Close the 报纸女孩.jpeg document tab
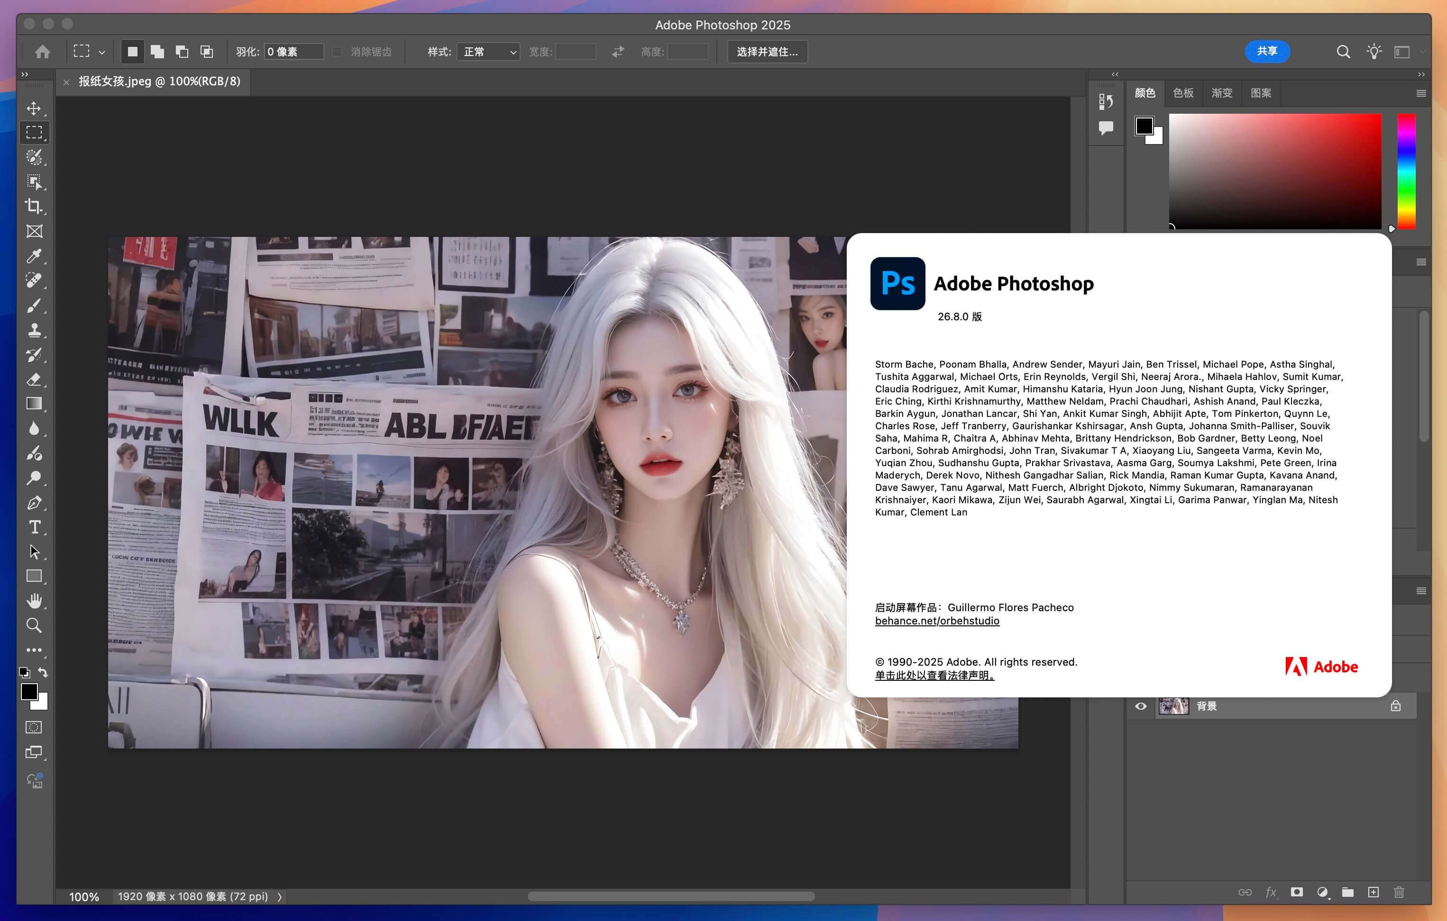Viewport: 1447px width, 921px height. tap(66, 82)
